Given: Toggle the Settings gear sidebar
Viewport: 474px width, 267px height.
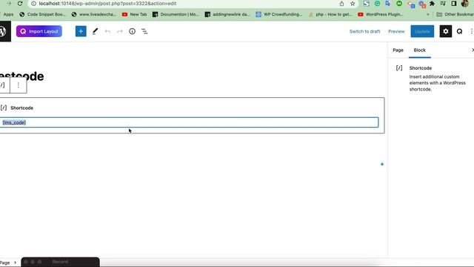Looking at the screenshot, I should pos(446,31).
